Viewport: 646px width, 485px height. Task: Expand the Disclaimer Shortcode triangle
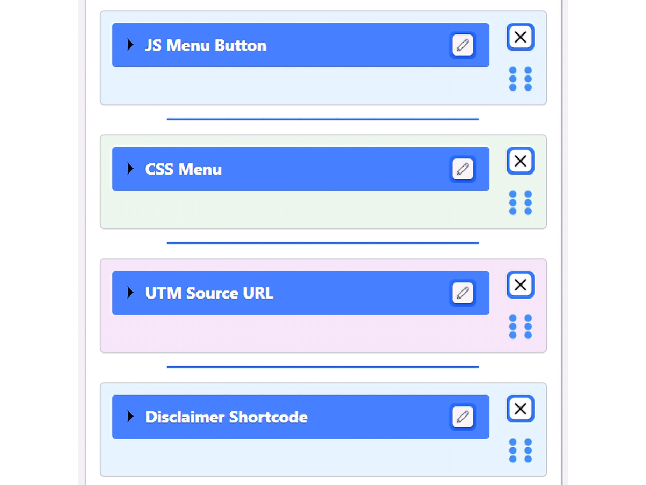click(130, 417)
